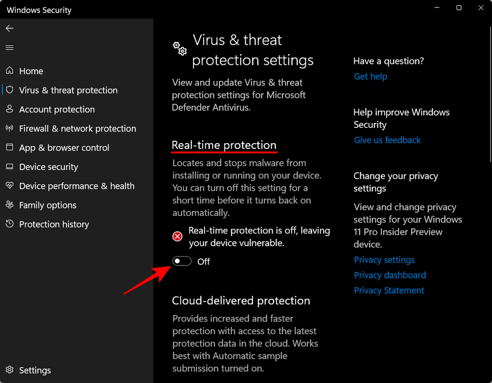492x383 pixels.
Task: Enable the Real-time protection toggle
Action: 182,261
